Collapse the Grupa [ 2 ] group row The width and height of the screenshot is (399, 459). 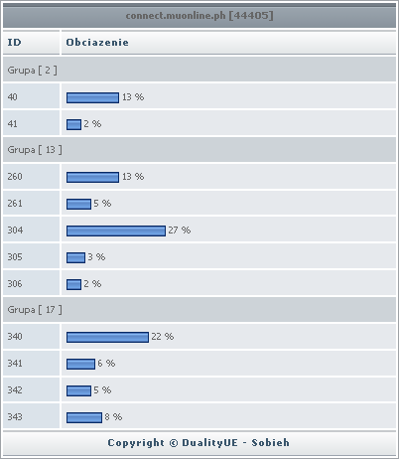(x=199, y=70)
